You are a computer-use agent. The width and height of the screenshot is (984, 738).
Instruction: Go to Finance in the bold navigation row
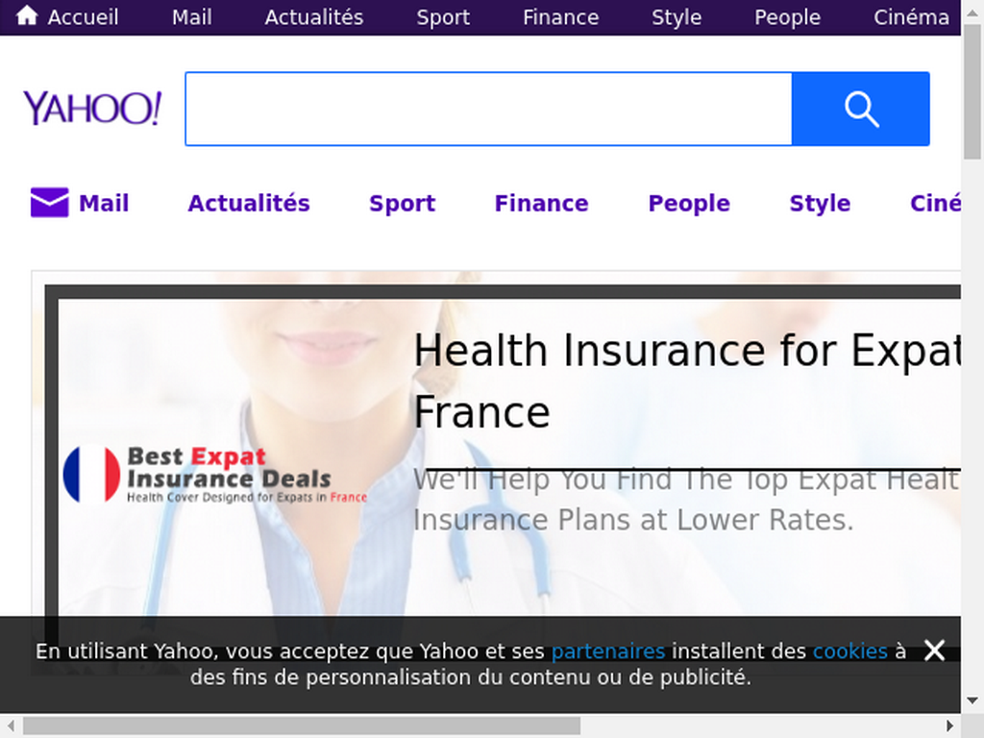click(542, 203)
